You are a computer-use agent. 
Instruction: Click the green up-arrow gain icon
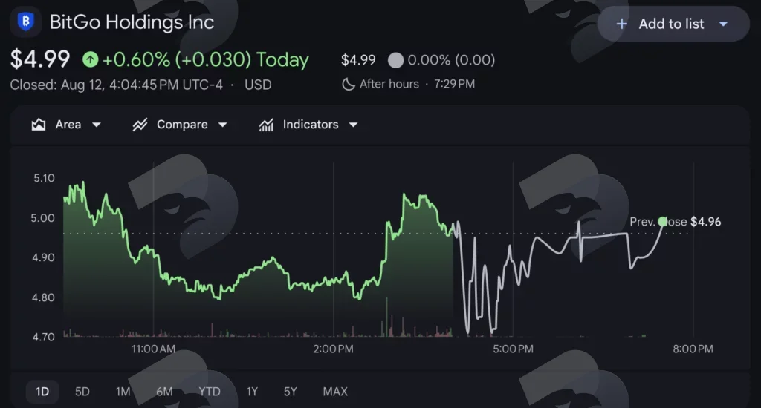pos(90,59)
